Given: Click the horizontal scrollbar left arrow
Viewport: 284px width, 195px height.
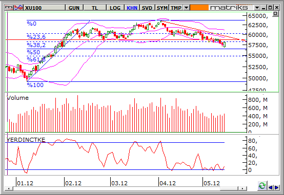Looking at the screenshot, I should point(9,189).
